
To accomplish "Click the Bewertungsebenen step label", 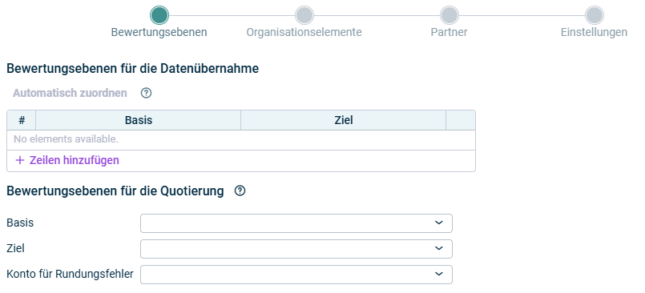I will (159, 32).
